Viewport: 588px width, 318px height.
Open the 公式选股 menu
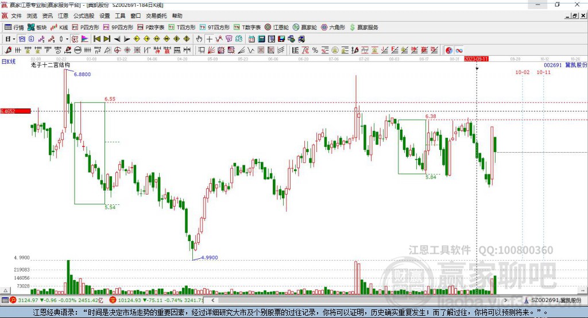(x=84, y=15)
